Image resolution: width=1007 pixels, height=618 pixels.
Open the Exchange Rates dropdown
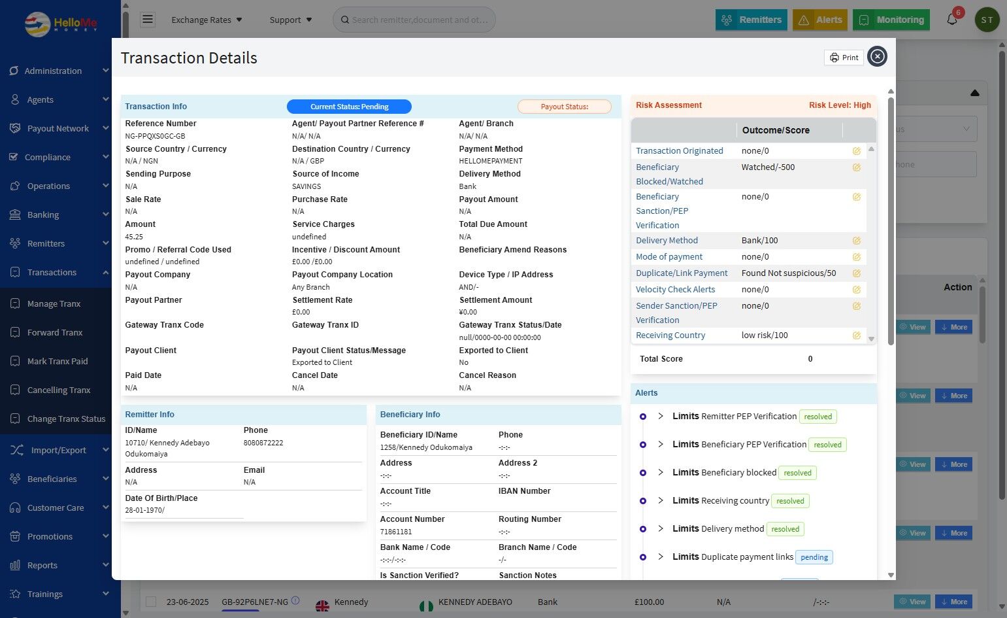coord(206,20)
